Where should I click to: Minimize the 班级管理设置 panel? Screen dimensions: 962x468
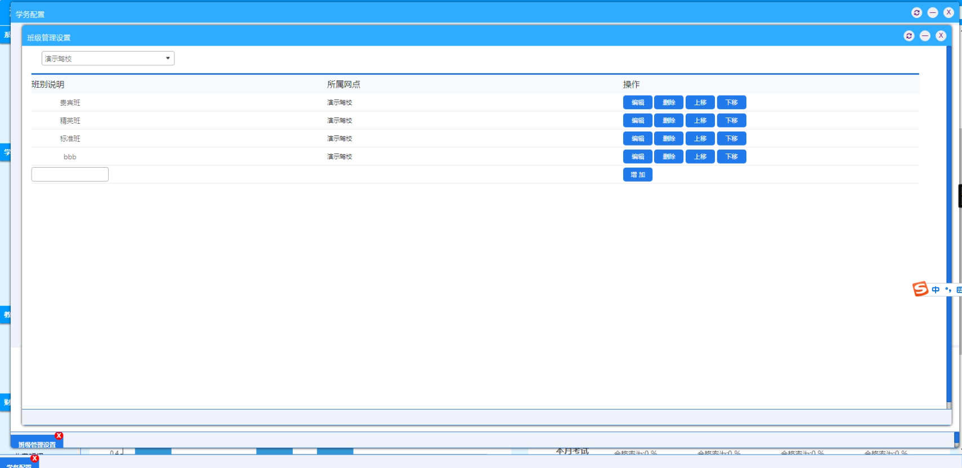point(925,36)
